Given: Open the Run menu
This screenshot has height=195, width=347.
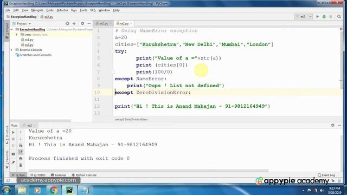Looking at the screenshot, I should [74, 10].
